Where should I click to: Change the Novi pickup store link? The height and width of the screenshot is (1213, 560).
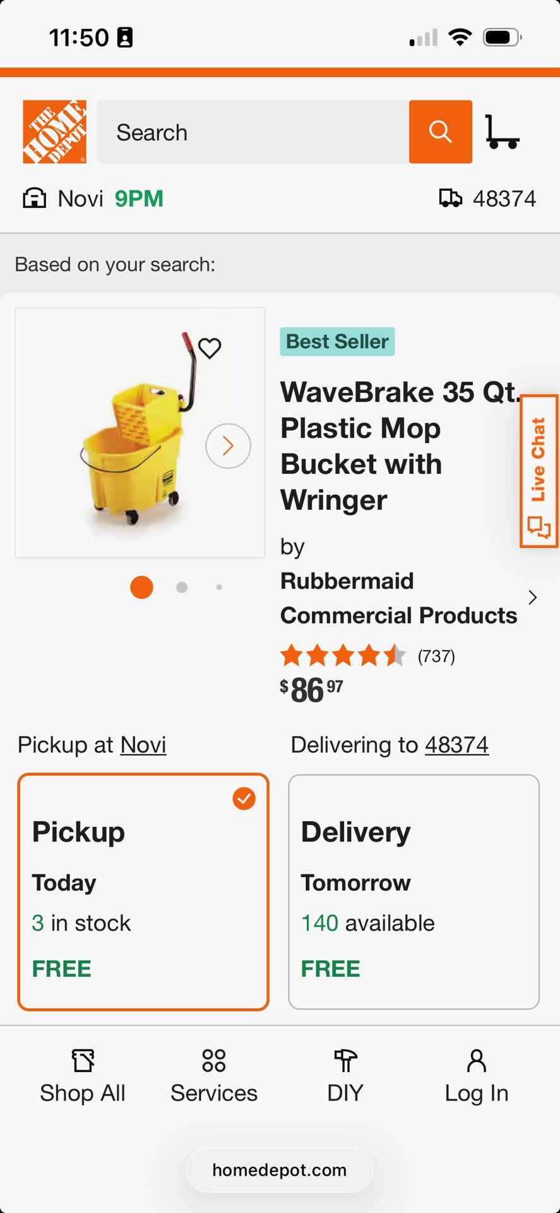143,745
